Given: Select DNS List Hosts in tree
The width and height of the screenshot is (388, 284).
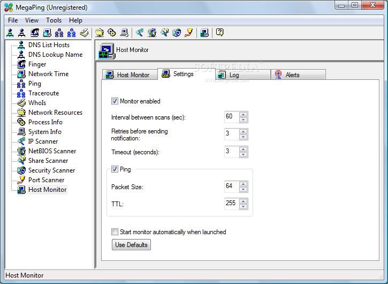Looking at the screenshot, I should pos(49,45).
